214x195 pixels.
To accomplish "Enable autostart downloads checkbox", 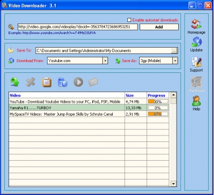I will [129, 20].
